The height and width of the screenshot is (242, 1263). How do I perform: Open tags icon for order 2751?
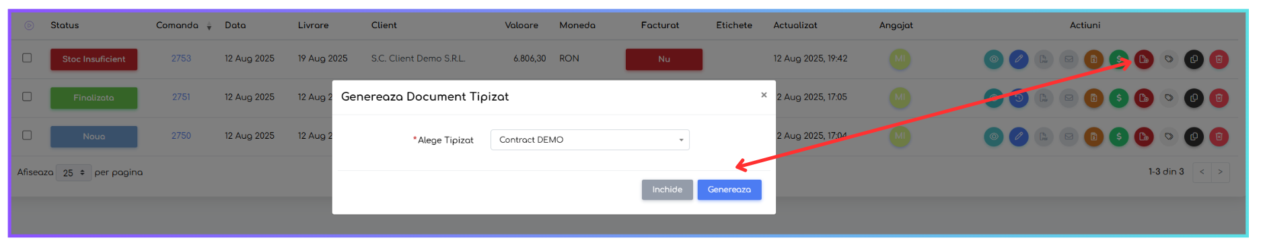[x=1169, y=98]
